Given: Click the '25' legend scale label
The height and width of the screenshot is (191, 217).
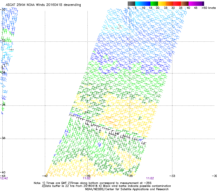Looking at the screenshot, I should coord(166,8).
